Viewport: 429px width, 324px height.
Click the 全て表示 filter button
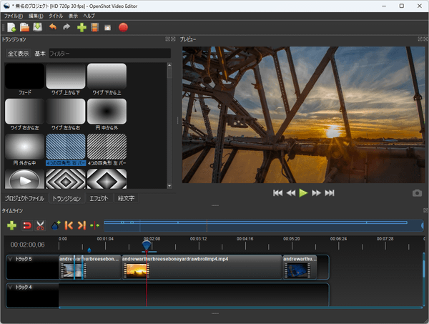click(x=17, y=54)
